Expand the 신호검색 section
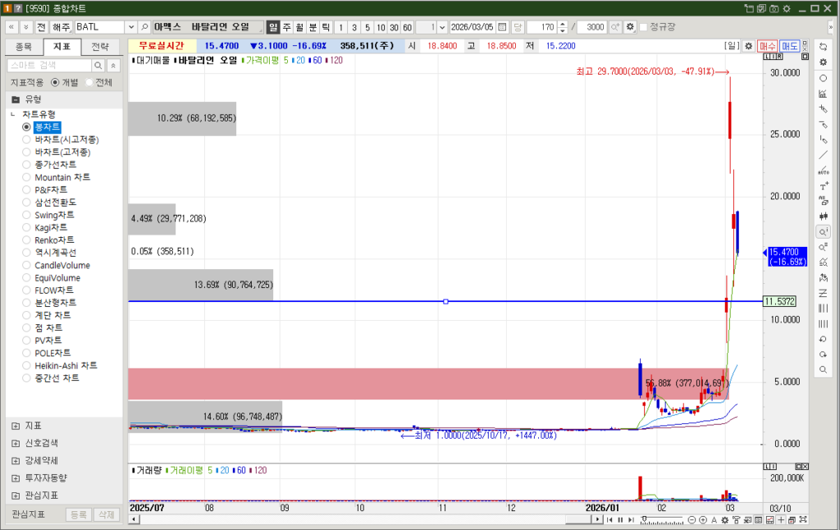The height and width of the screenshot is (530, 840). (x=37, y=443)
